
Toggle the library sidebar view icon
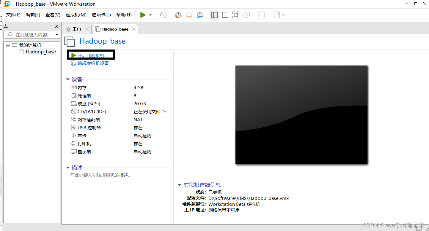pos(214,15)
